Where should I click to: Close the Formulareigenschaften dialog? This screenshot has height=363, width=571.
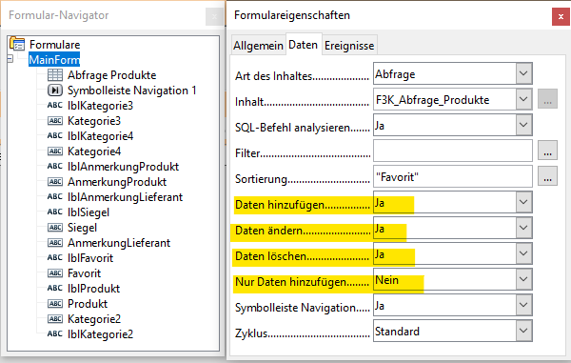(x=561, y=17)
